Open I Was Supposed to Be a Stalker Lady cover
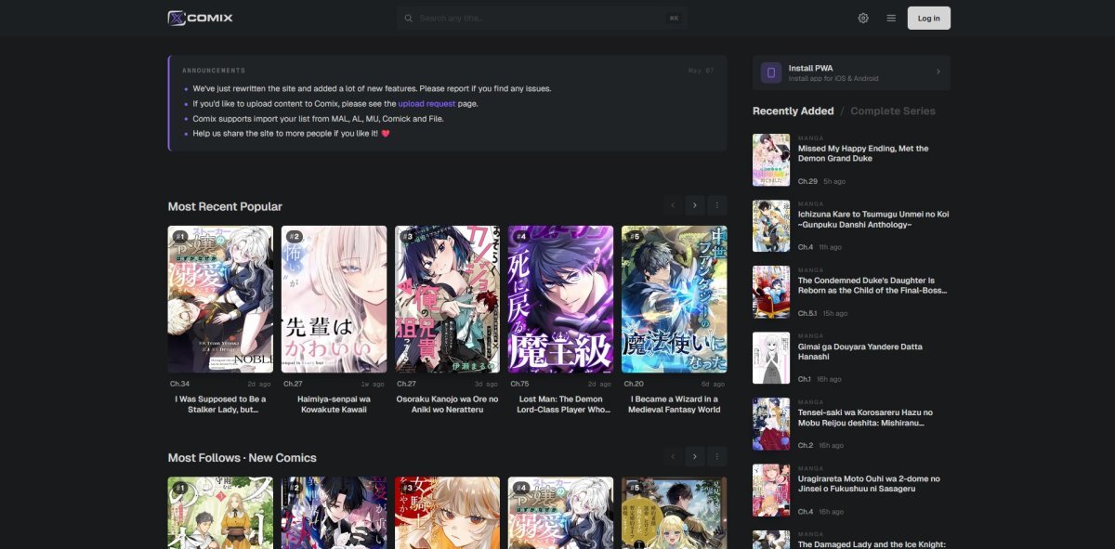Viewport: 1115px width, 549px height. (x=220, y=299)
